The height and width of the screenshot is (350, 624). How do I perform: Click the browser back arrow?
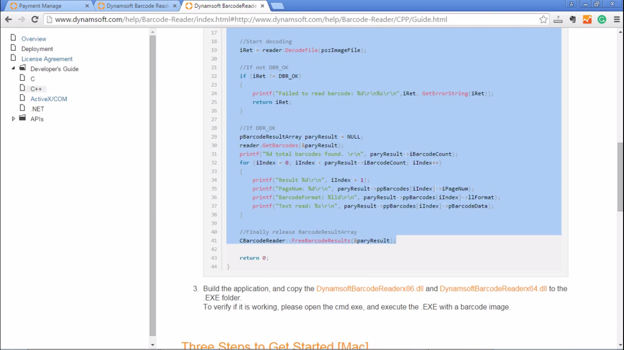pos(8,20)
